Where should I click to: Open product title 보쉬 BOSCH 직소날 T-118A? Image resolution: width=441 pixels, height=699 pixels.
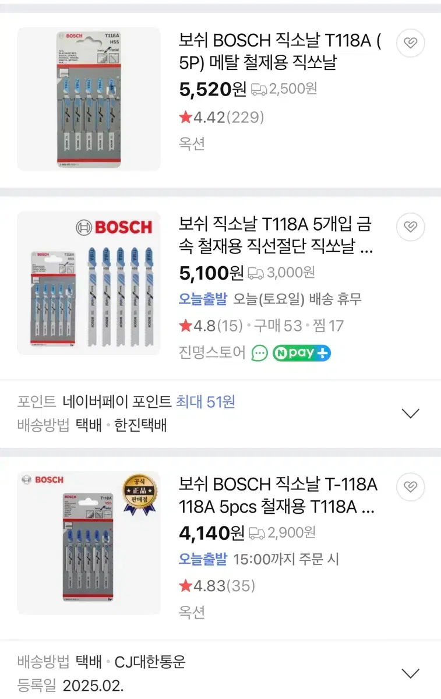click(278, 496)
